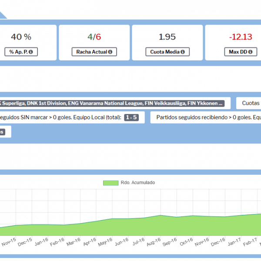Click the Oct-16 axis label
Image resolution: width=261 pixels, height=261 pixels.
(186, 242)
